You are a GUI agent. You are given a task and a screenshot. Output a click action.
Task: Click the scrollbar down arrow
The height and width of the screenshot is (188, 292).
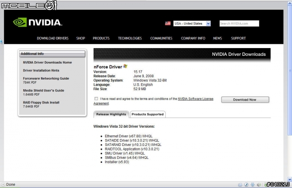[x=290, y=179]
